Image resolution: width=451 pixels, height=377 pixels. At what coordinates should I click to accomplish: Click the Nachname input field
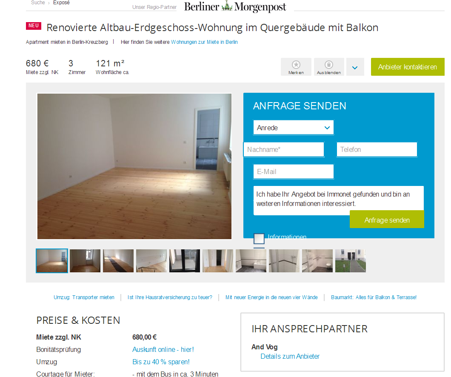point(284,149)
